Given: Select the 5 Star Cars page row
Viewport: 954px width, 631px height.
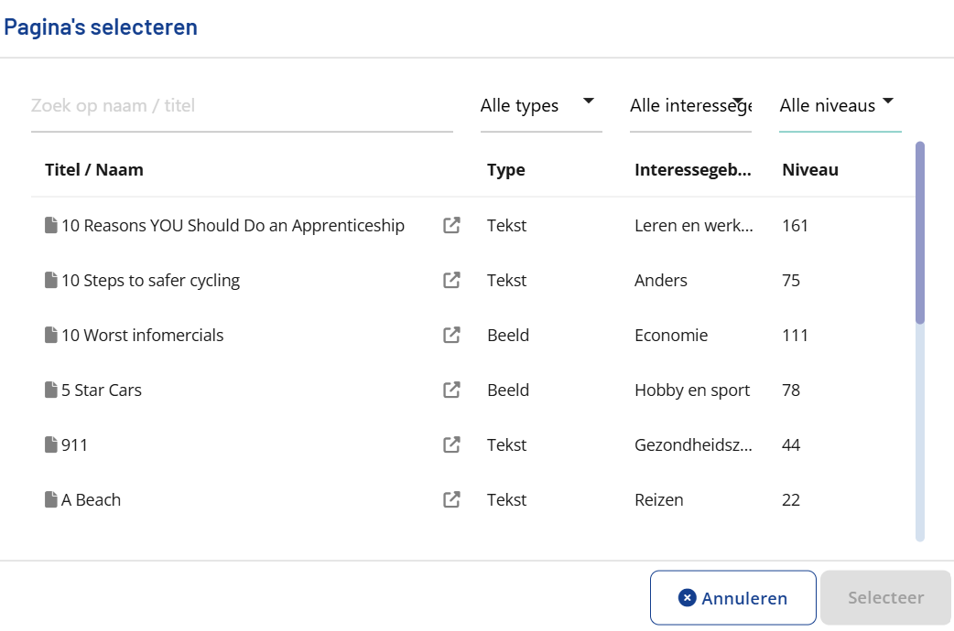Looking at the screenshot, I should (102, 390).
